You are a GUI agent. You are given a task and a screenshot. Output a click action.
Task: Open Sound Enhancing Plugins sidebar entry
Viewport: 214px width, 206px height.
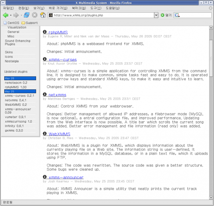pos(17,42)
